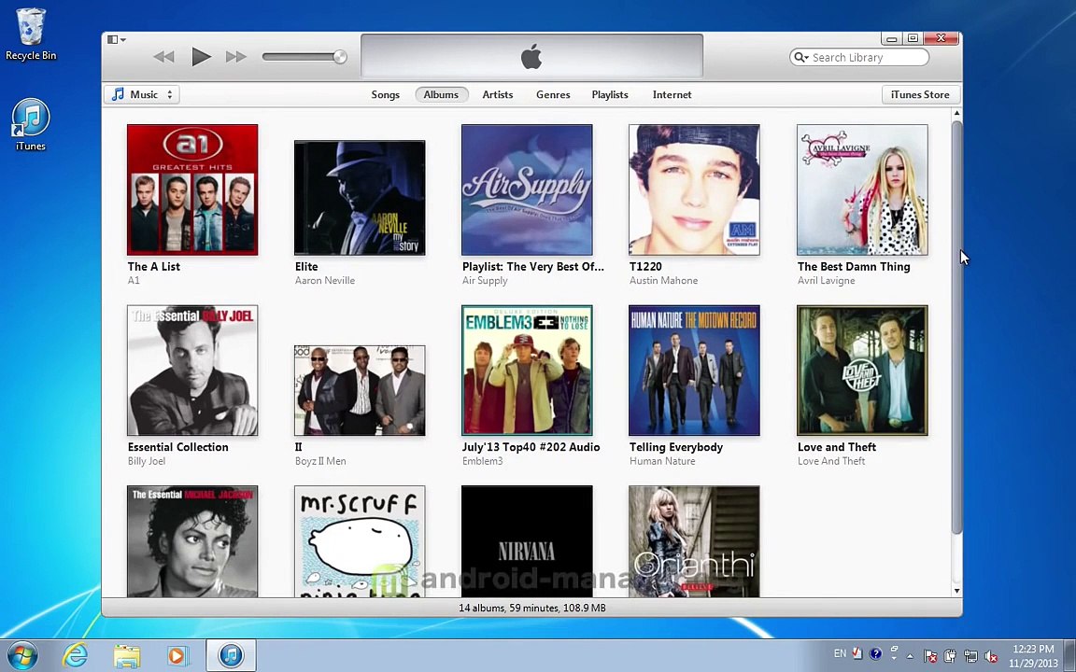Click the network connection tray icon
The width and height of the screenshot is (1076, 672).
click(970, 656)
